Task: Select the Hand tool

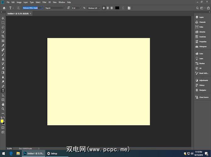Action: pos(3,104)
